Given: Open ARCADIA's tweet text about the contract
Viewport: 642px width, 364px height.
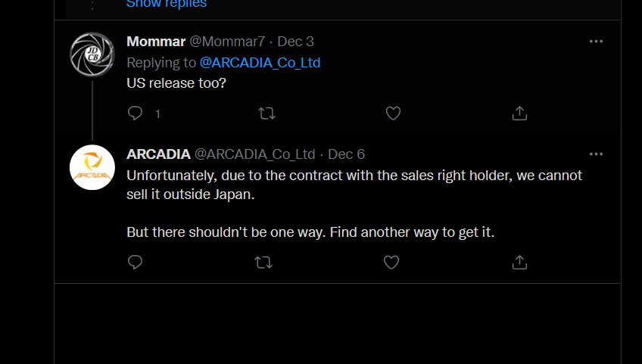Looking at the screenshot, I should click(354, 204).
